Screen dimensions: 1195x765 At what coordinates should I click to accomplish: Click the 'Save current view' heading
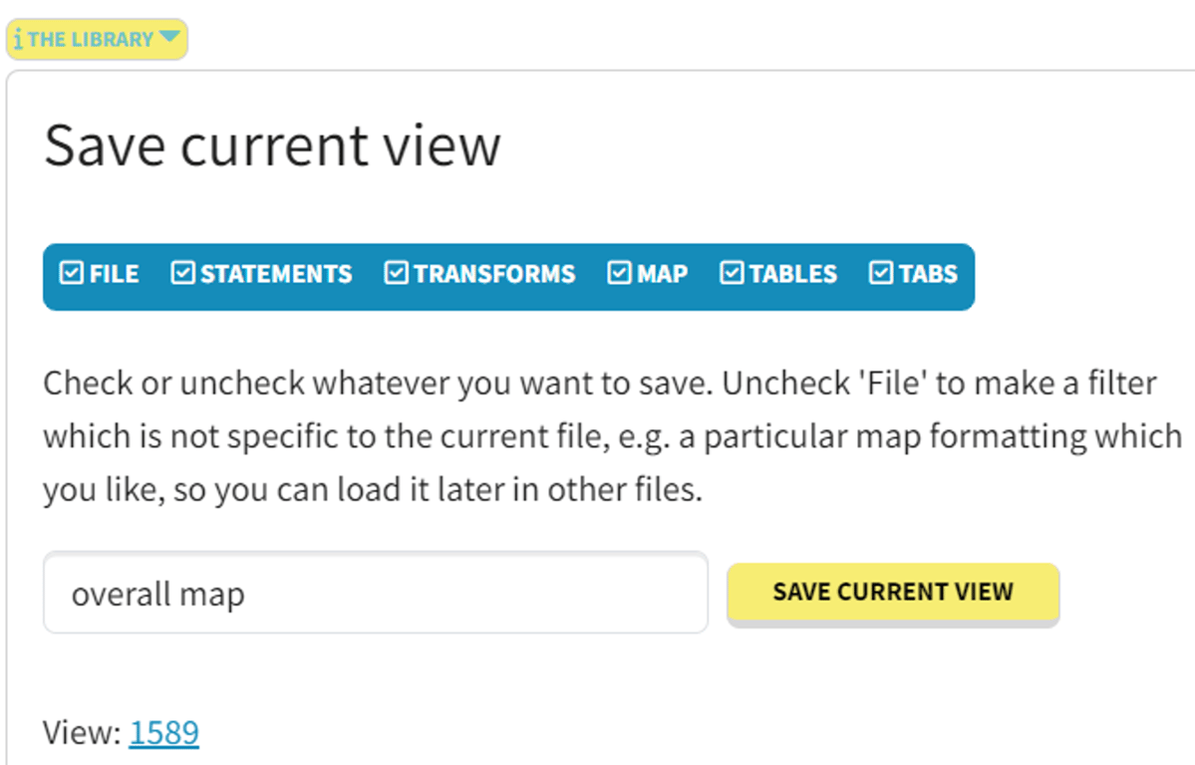(x=273, y=144)
